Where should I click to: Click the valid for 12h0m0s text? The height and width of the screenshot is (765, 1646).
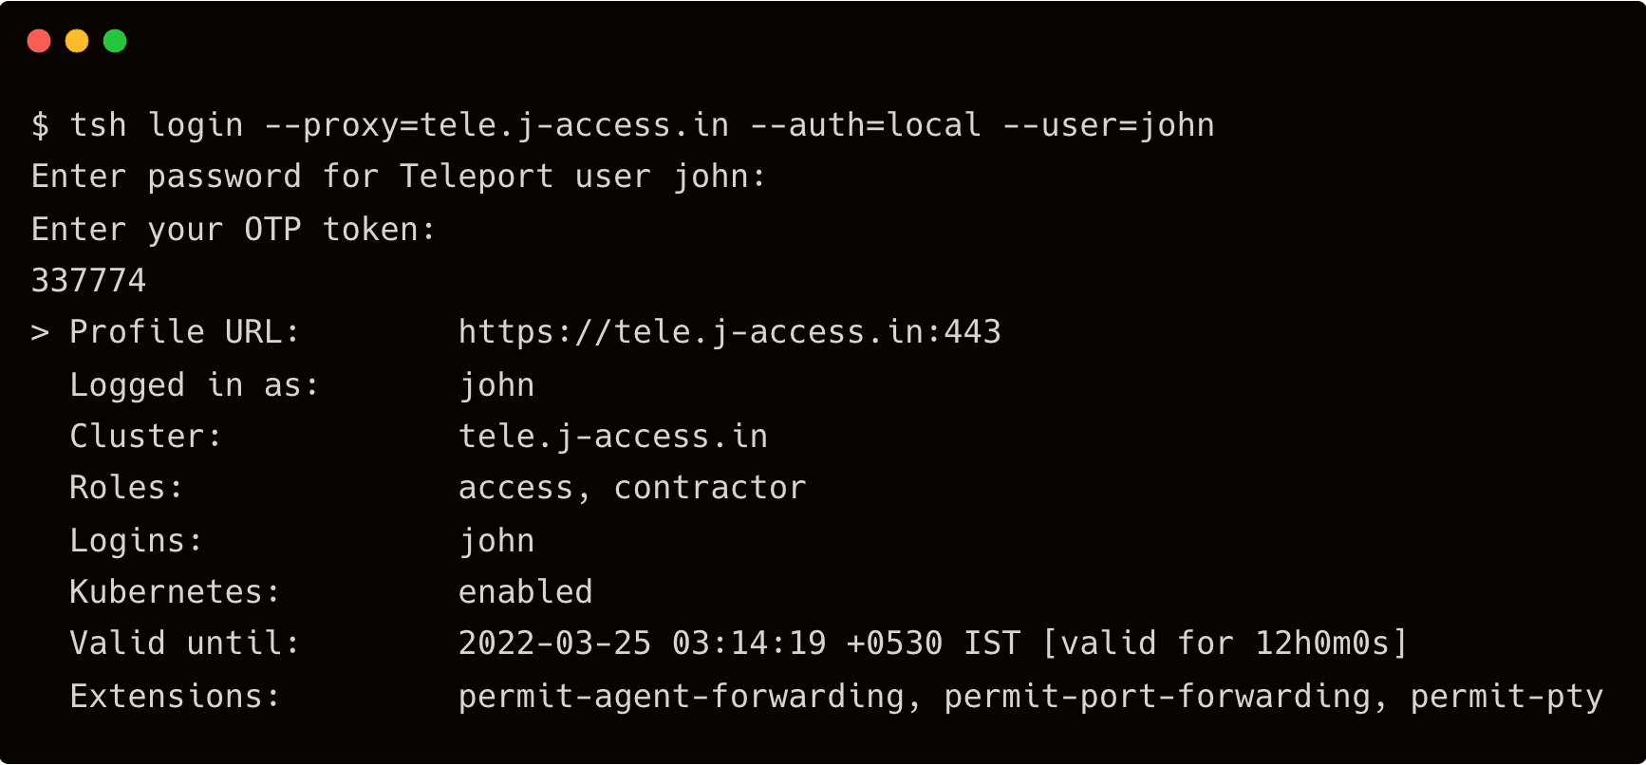[1225, 644]
